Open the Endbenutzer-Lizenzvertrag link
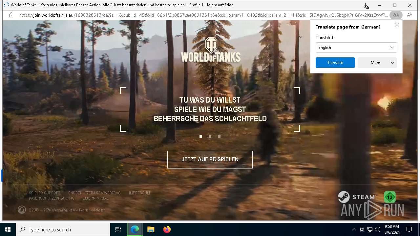 (x=94, y=193)
